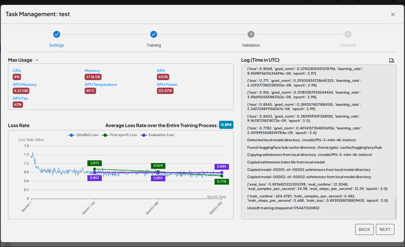This screenshot has width=405, height=247.
Task: Click the Finished step number 4 circle
Action: pos(348,34)
